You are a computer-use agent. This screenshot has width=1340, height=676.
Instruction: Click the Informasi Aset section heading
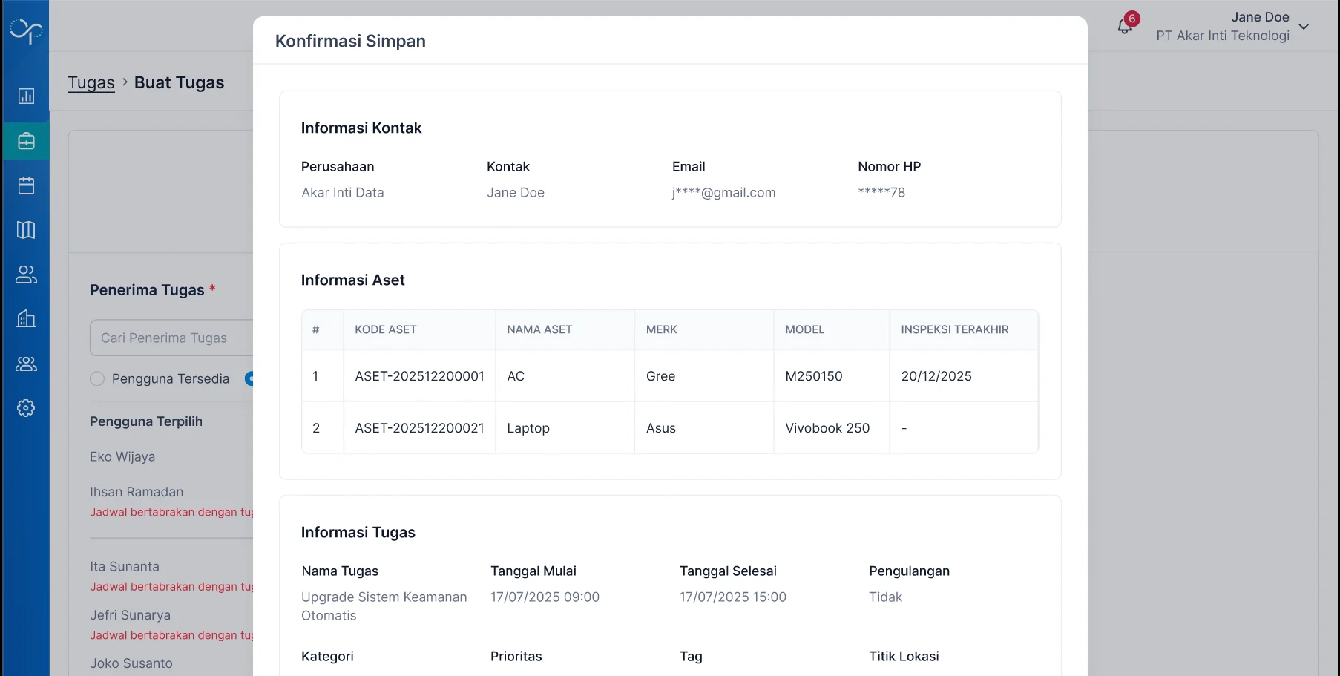(x=353, y=280)
